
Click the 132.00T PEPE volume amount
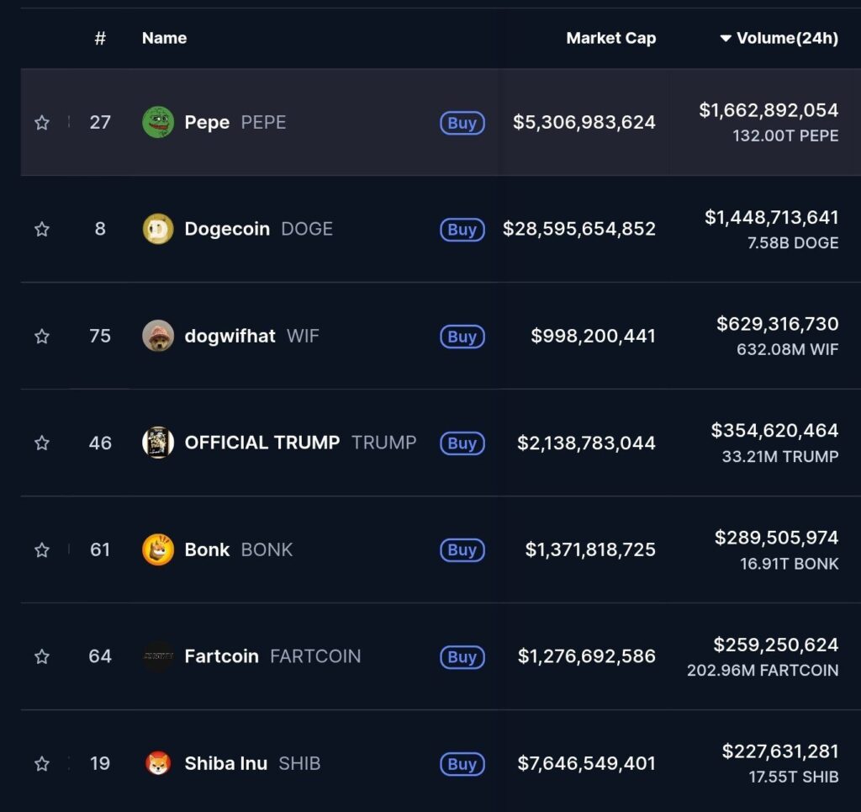(x=786, y=135)
